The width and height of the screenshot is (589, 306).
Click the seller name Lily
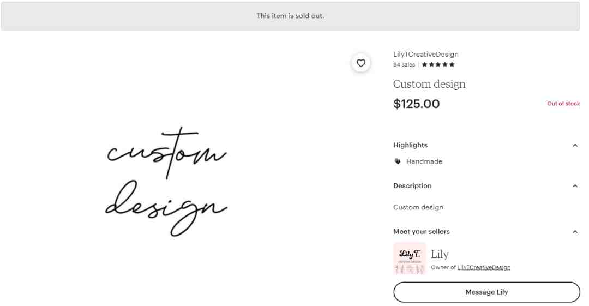pyautogui.click(x=440, y=255)
